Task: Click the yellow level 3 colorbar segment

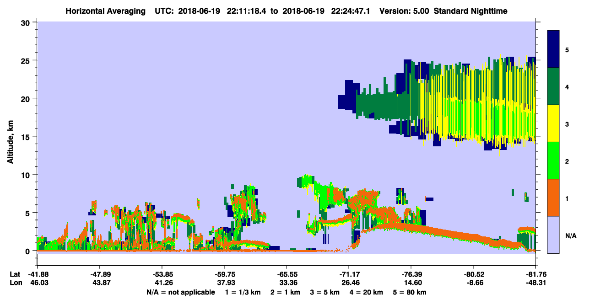Action: click(553, 123)
